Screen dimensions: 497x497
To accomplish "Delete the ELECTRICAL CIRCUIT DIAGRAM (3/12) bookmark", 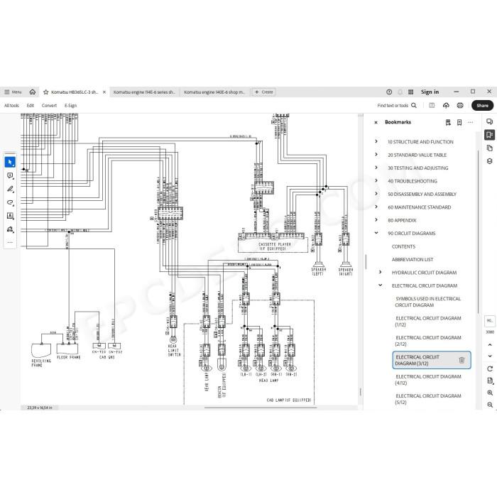I will 461,360.
